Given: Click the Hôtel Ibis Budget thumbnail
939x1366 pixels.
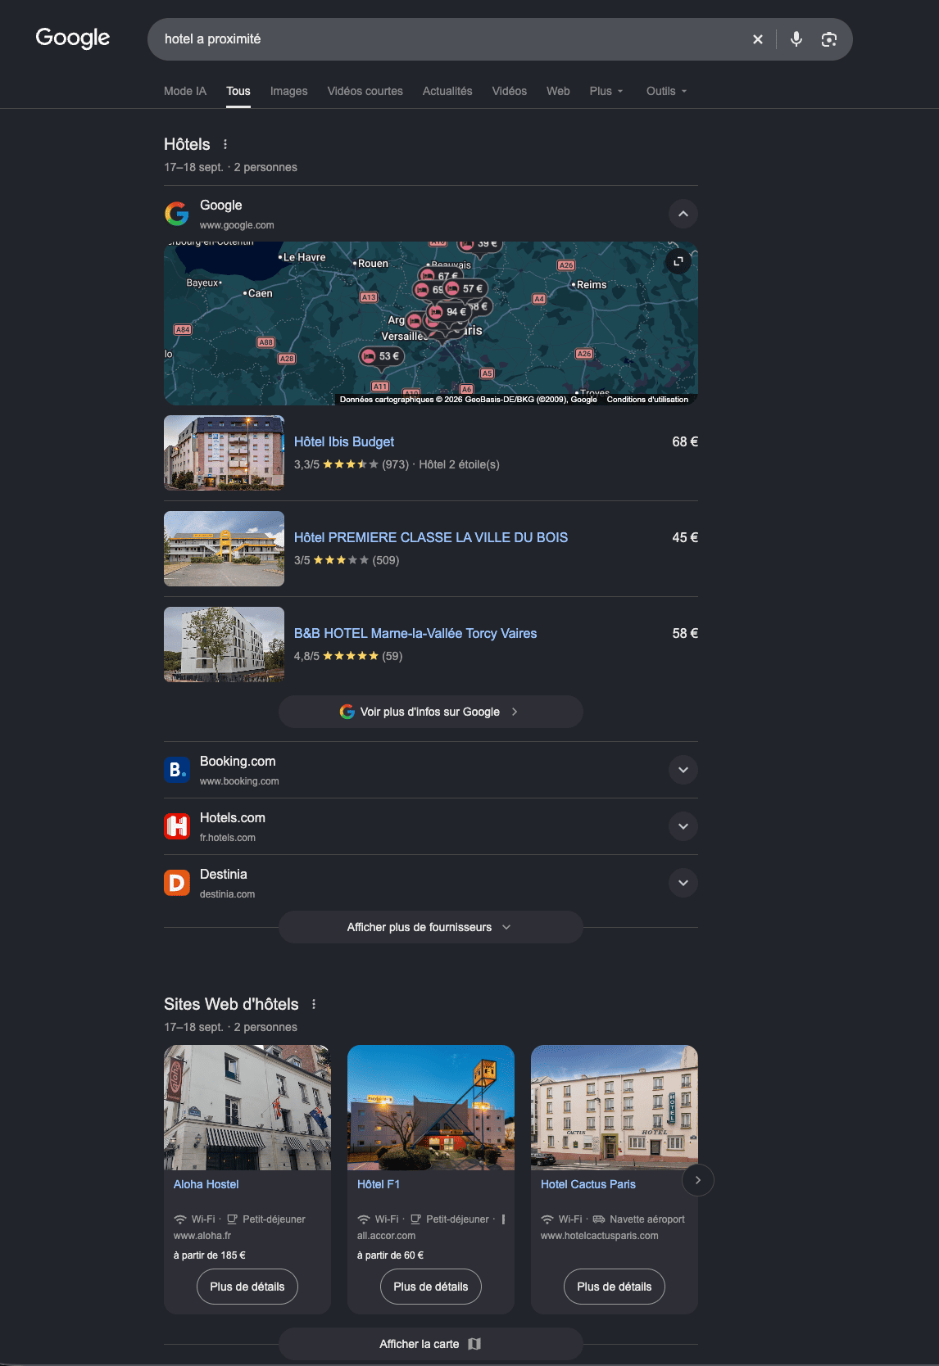Looking at the screenshot, I should click(224, 453).
